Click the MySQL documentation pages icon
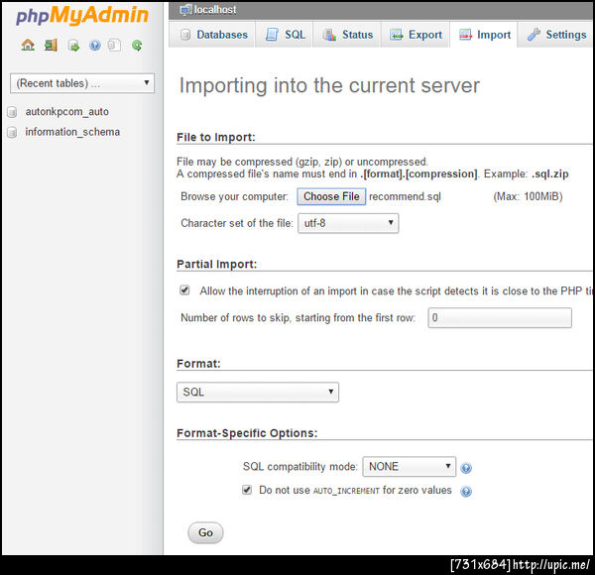 pyautogui.click(x=114, y=46)
